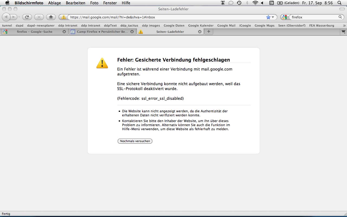Open the URL history dropdown arrow
Viewport: 347px width, 217px height.
(x=273, y=17)
